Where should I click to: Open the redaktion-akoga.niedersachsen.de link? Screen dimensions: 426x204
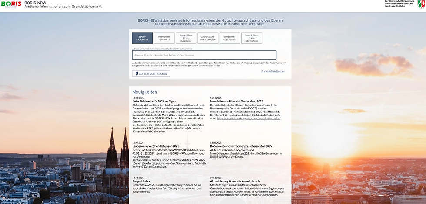(x=249, y=118)
